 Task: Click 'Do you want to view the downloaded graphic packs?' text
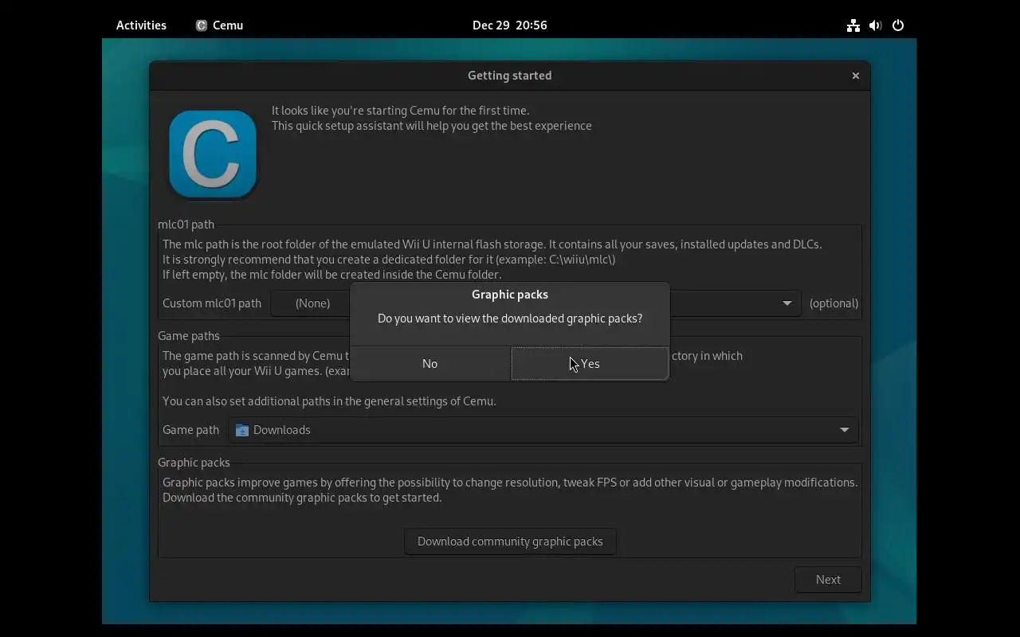pyautogui.click(x=510, y=318)
